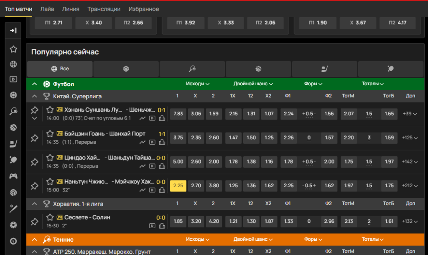Image resolution: width=428 pixels, height=255 pixels.
Task: Collapse the Хорватия. 1-я лига league
Action: 34,204
